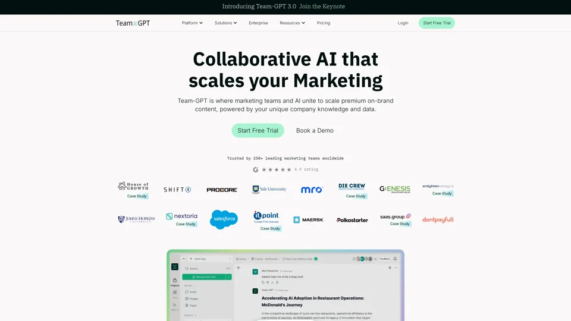Click the Genesis logo
571x321 pixels.
tap(395, 189)
